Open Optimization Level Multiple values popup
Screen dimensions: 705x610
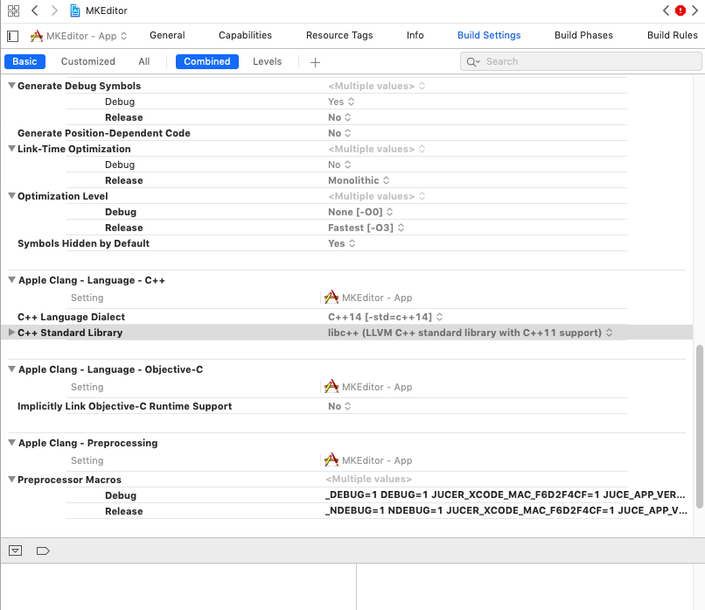click(x=377, y=196)
